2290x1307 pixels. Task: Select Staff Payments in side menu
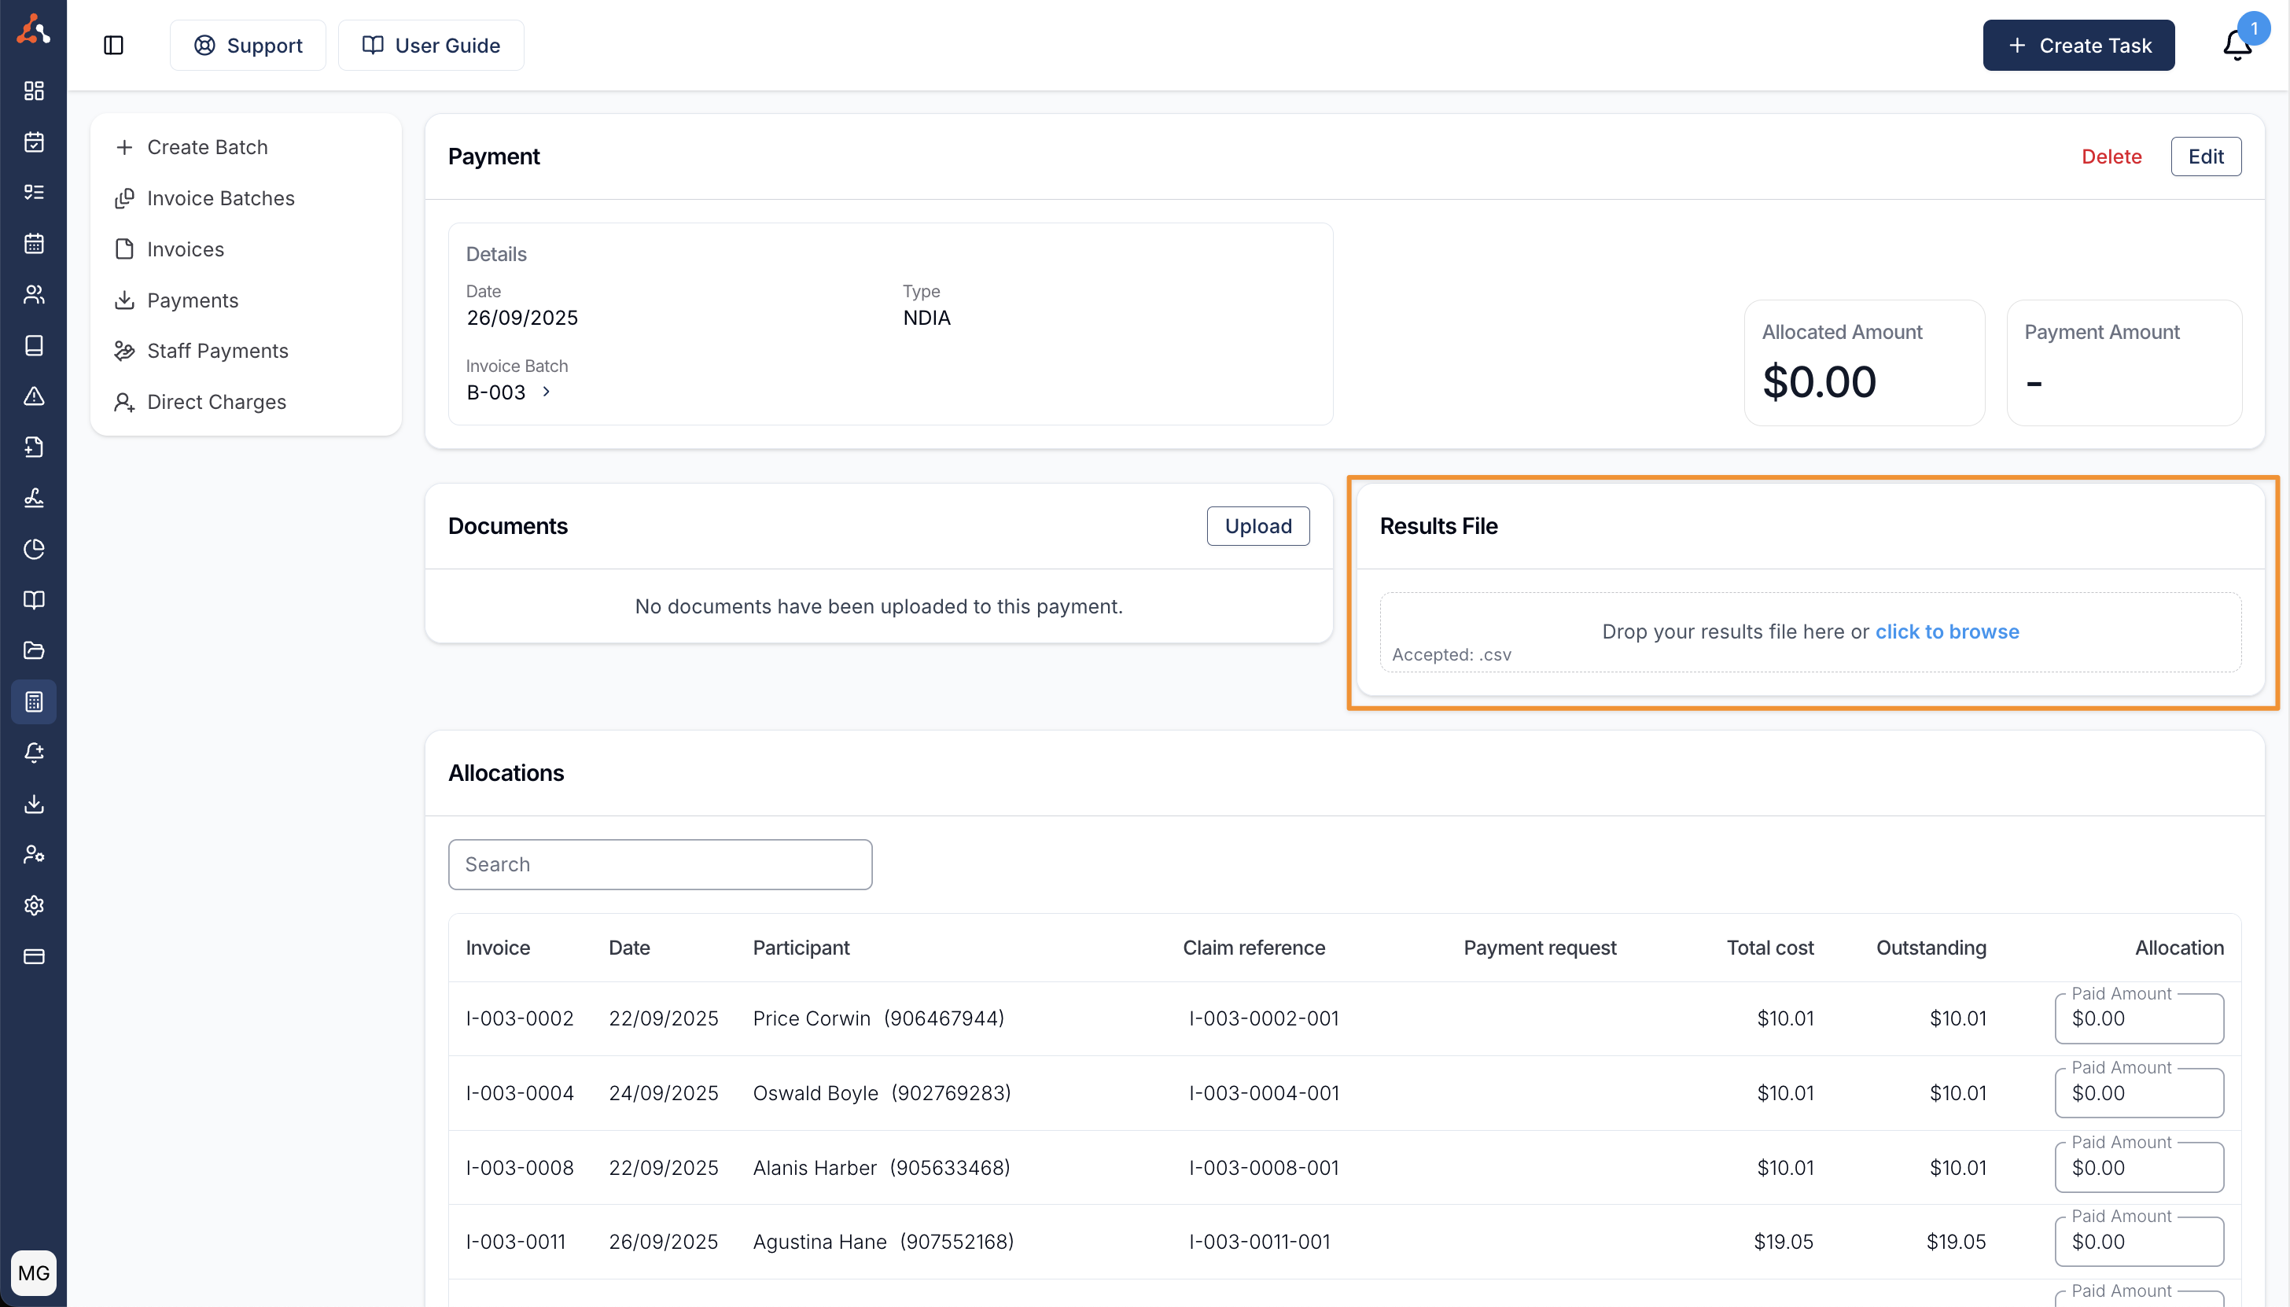click(217, 351)
